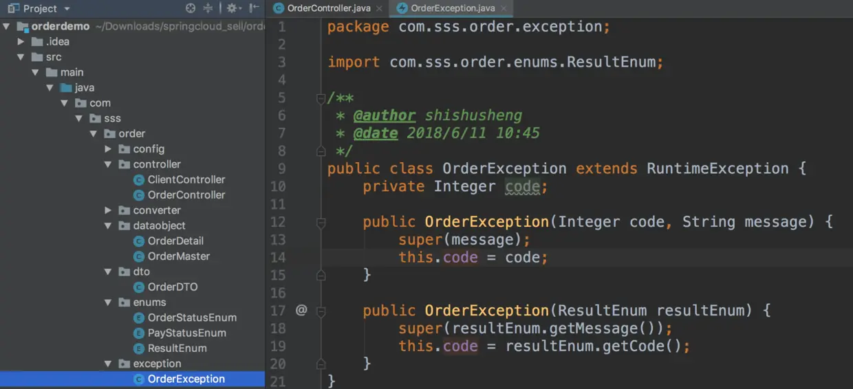Click line number 9 in gutter
Image resolution: width=853 pixels, height=389 pixels.
pos(281,168)
